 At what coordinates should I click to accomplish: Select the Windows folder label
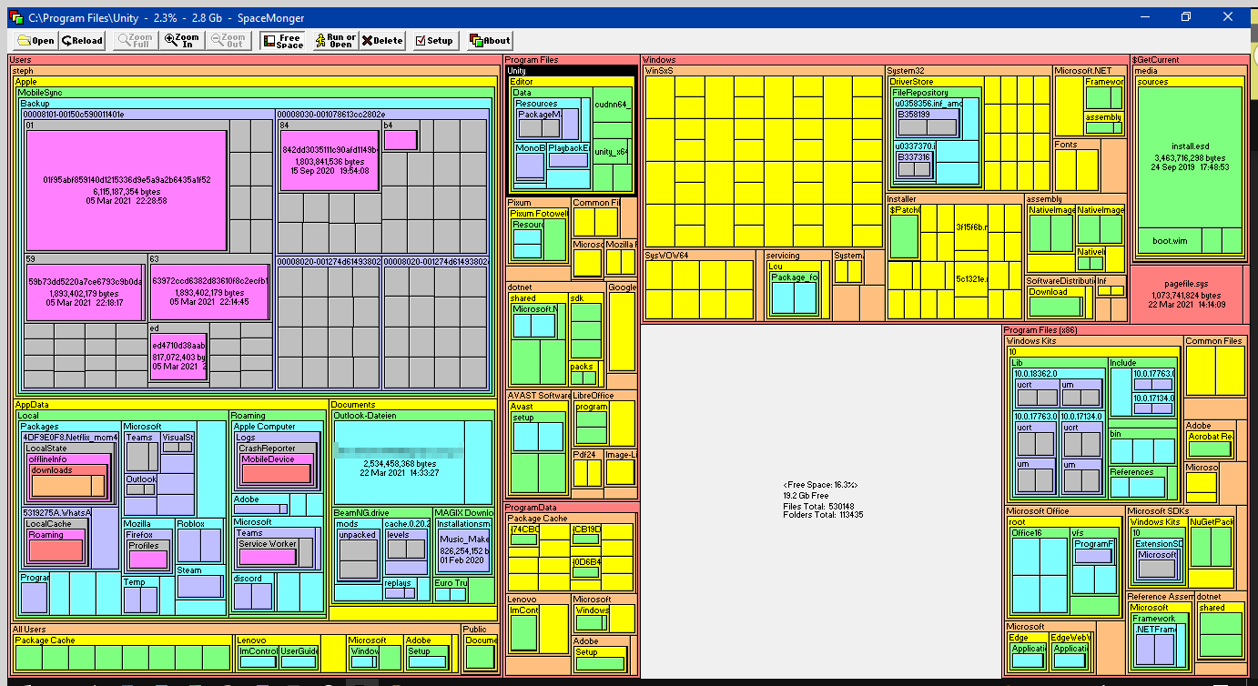[x=660, y=60]
